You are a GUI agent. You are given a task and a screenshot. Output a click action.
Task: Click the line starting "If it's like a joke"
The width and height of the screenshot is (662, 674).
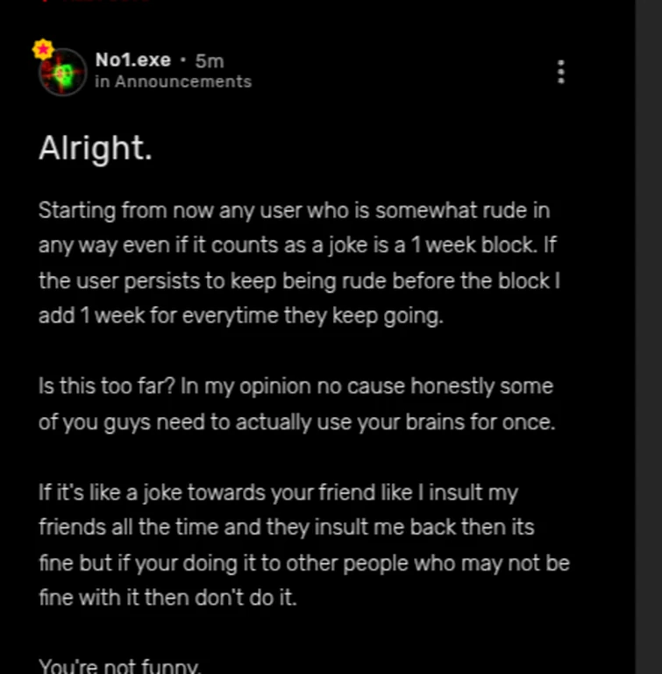[278, 493]
